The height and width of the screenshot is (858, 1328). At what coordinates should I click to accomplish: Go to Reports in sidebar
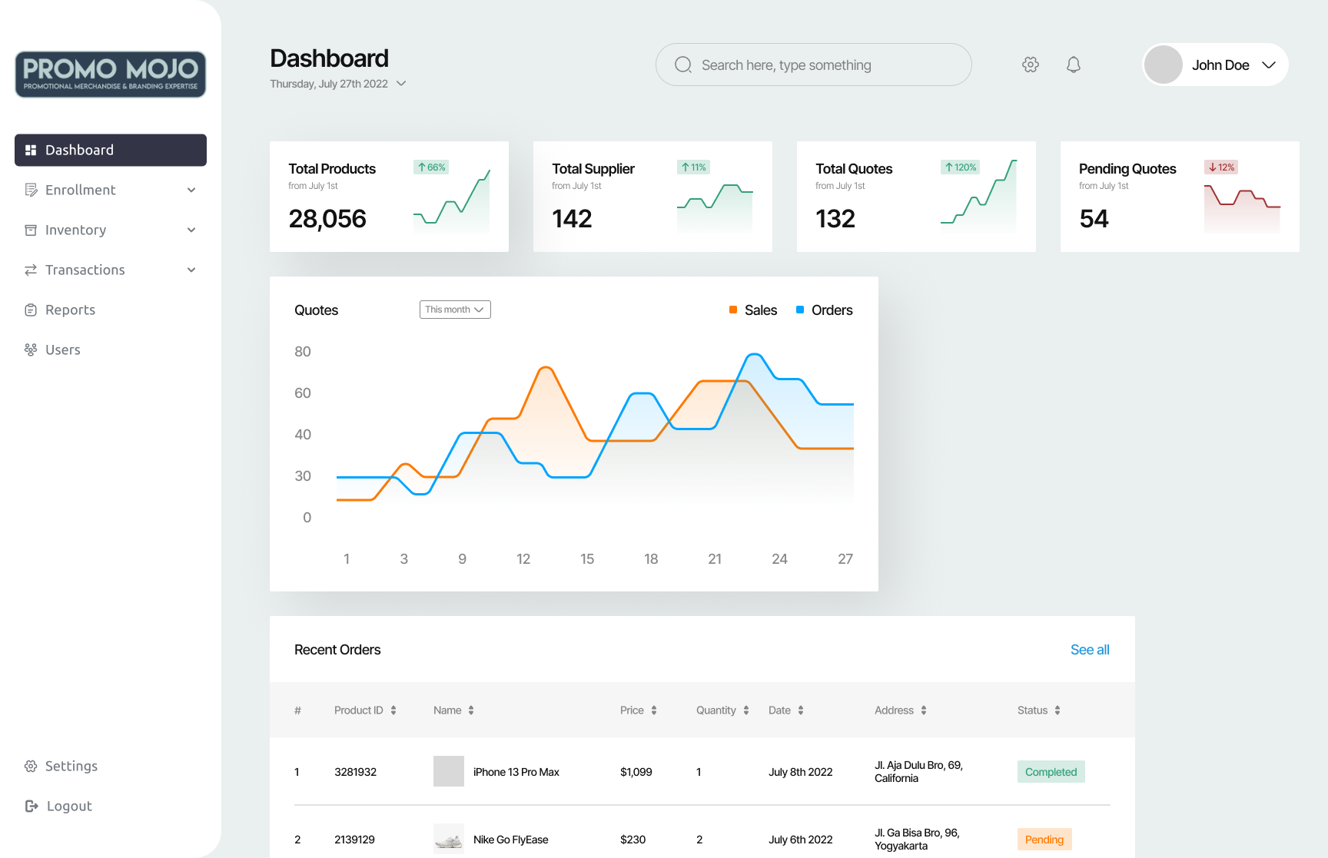(70, 310)
